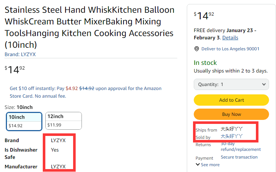
Task: Open the seller link next to Sold by
Action: [x=231, y=136]
